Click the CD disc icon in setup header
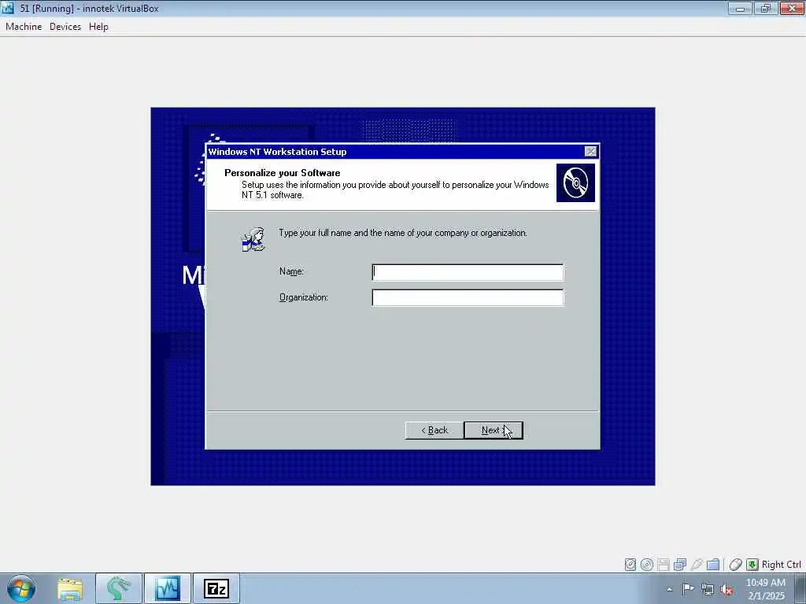 [x=575, y=182]
